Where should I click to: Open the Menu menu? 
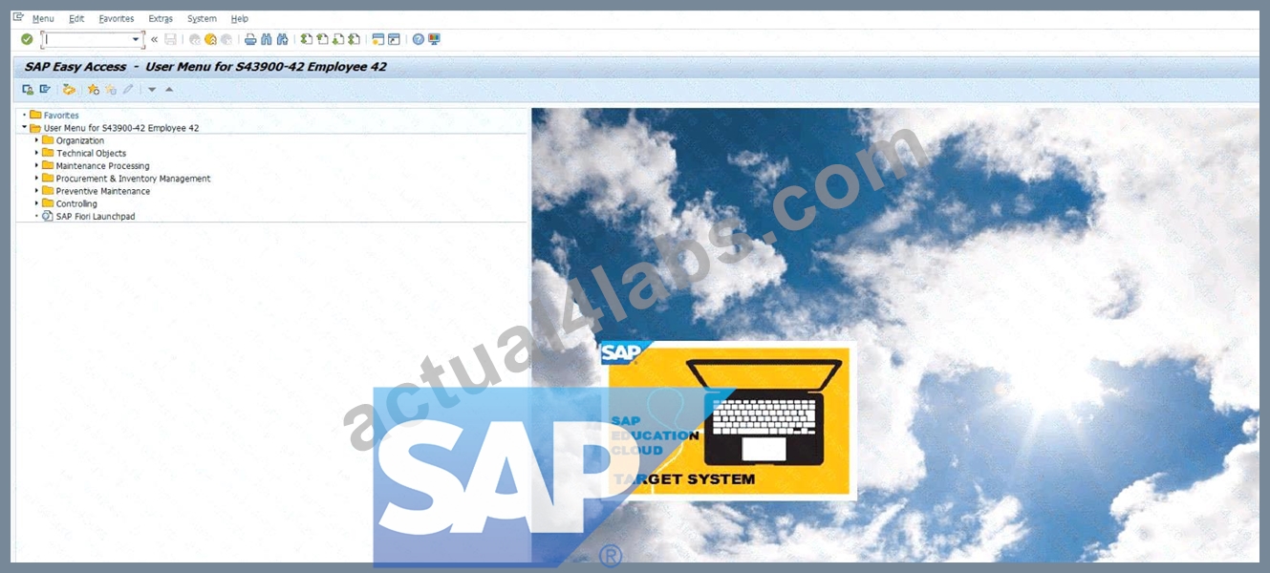[x=43, y=18]
